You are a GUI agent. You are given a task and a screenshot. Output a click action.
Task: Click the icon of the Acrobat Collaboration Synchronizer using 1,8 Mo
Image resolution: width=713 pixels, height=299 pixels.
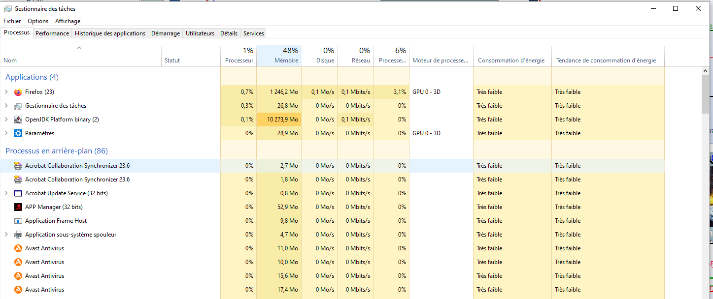tap(18, 179)
